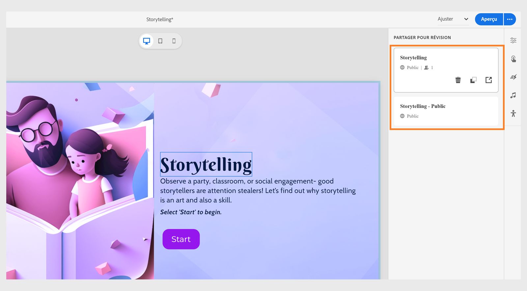This screenshot has width=527, height=291.
Task: Click the Public globe icon on first Storytelling card
Action: click(402, 67)
